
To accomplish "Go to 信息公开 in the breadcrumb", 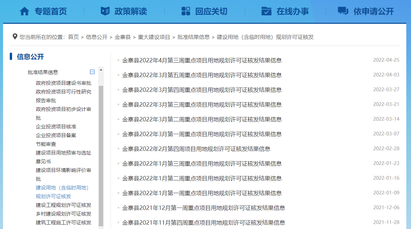I will [x=97, y=37].
